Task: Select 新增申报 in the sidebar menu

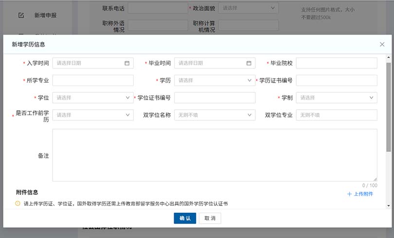Action: click(45, 16)
